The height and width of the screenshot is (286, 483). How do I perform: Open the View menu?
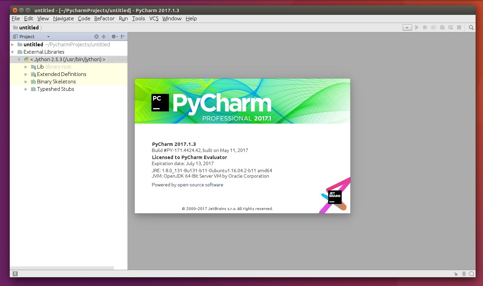tap(43, 19)
